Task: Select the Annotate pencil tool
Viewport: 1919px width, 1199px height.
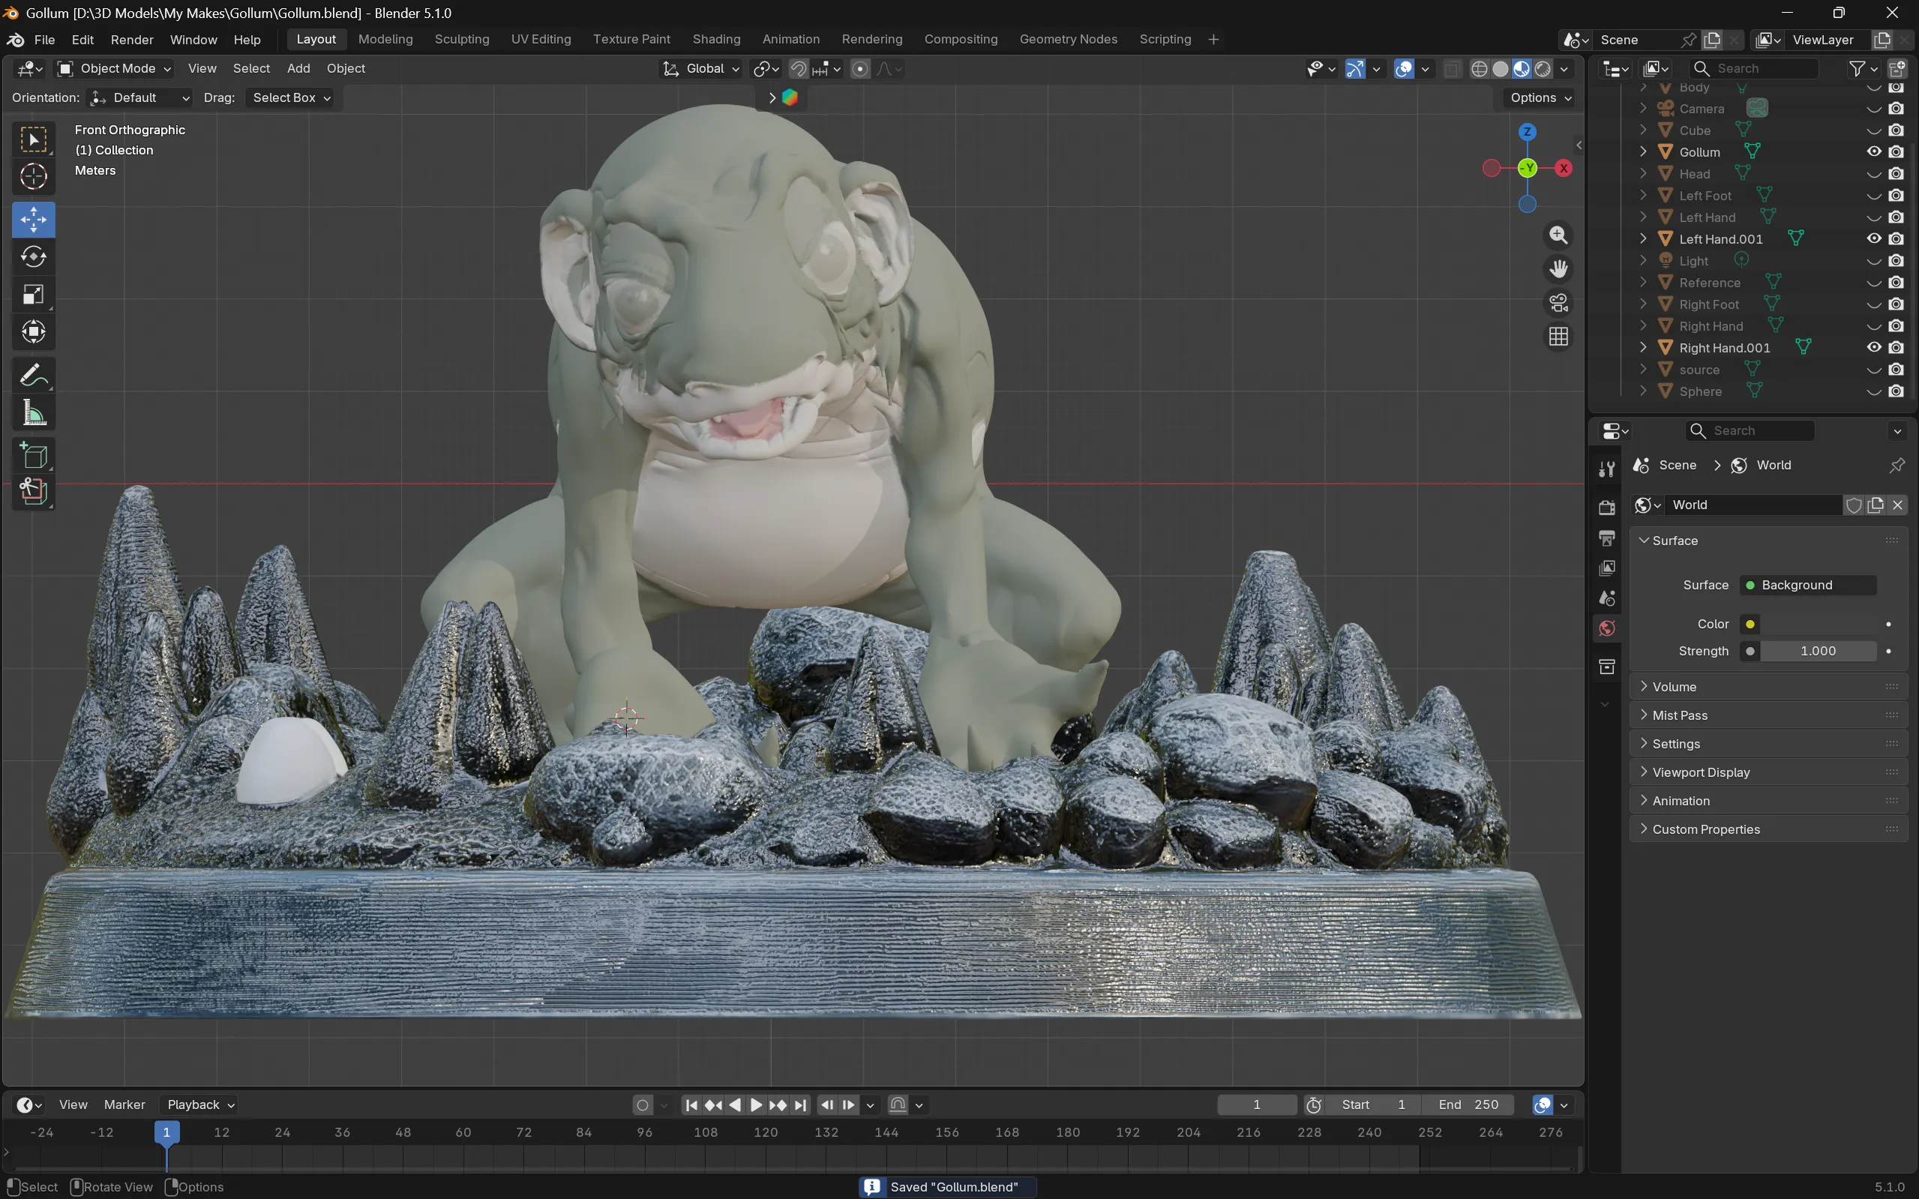Action: click(33, 375)
